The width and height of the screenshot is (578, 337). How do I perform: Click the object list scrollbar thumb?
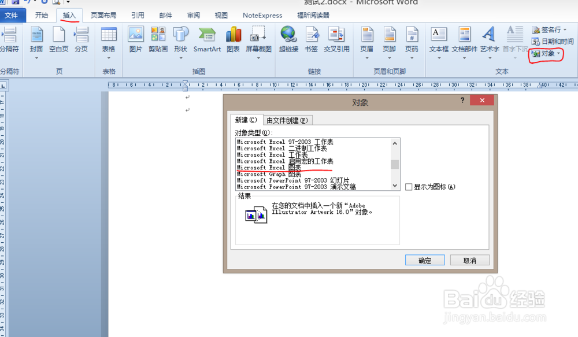[x=395, y=164]
